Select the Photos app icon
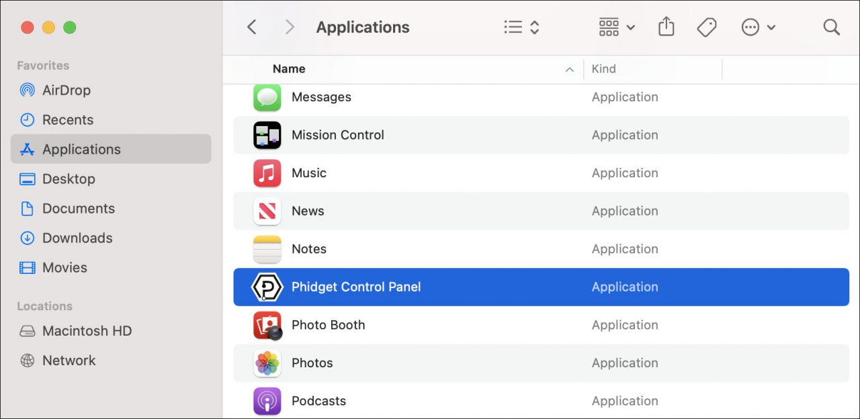The height and width of the screenshot is (419, 860). (x=267, y=363)
